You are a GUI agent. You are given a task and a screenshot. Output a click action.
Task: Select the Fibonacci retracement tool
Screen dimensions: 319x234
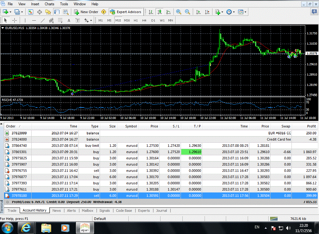pyautogui.click(x=60, y=21)
